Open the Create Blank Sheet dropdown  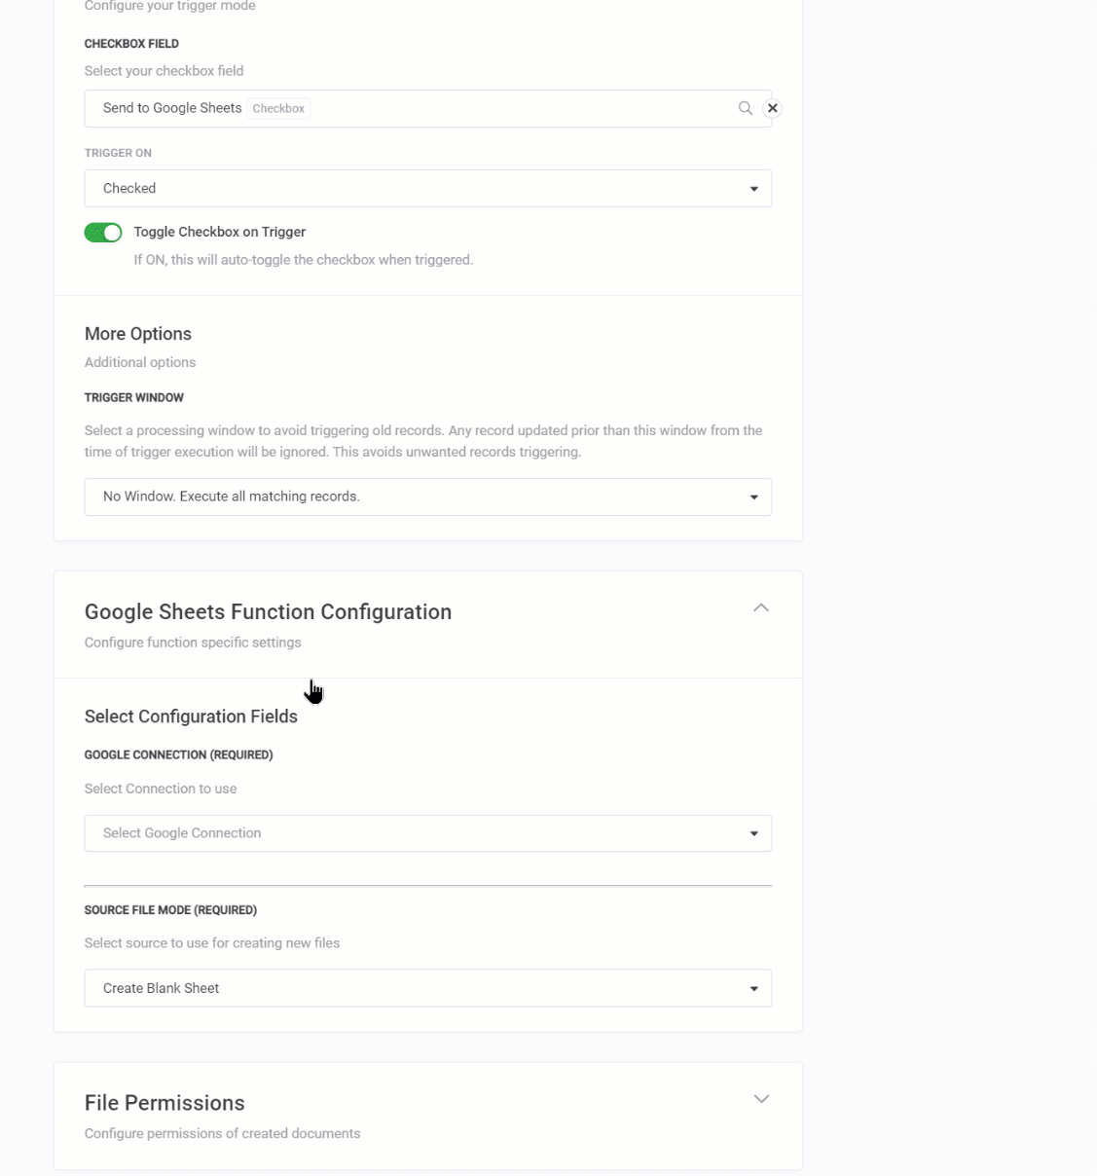428,988
